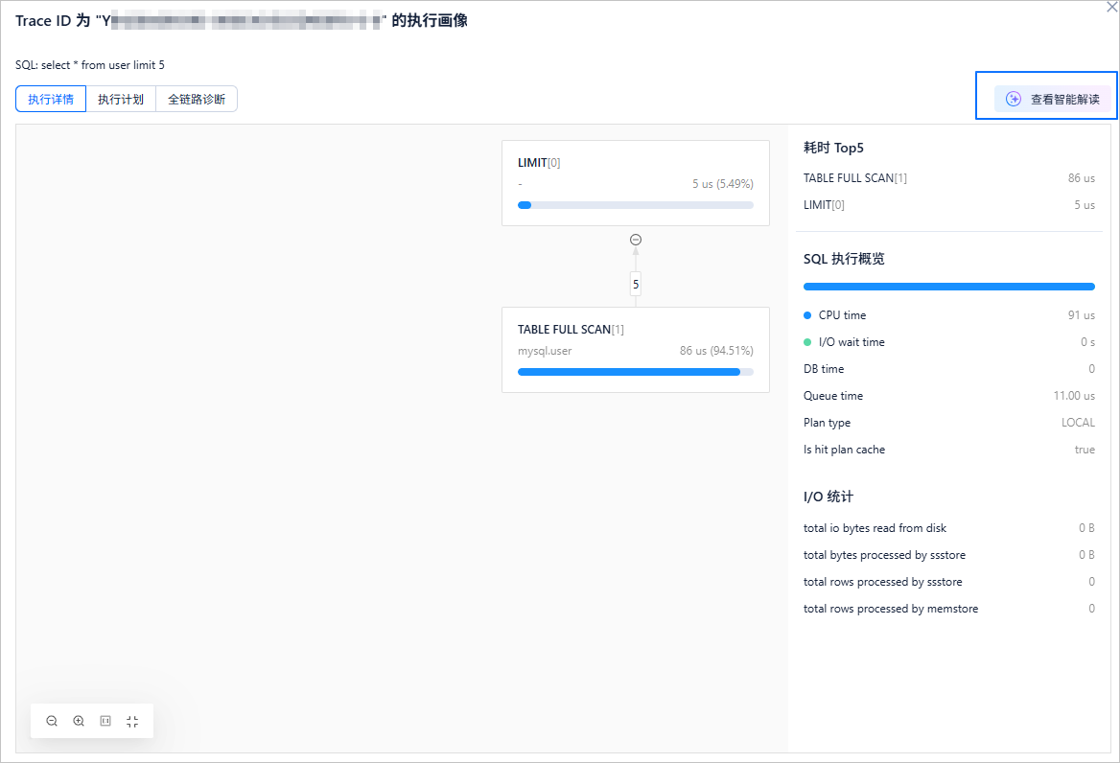Click the Queue time label
The image size is (1120, 763).
click(833, 396)
